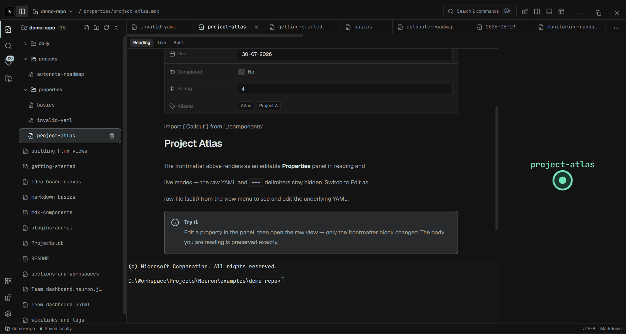626x334 pixels.
Task: Click the asterisk app logo button
Action: [x=10, y=11]
